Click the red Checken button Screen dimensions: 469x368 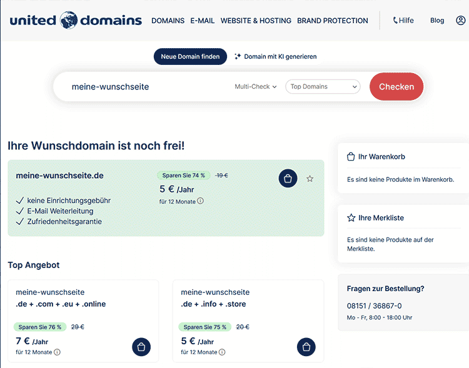pos(396,86)
